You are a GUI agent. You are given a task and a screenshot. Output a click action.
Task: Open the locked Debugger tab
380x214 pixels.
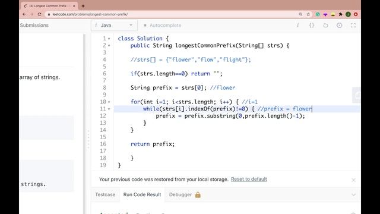coord(185,194)
